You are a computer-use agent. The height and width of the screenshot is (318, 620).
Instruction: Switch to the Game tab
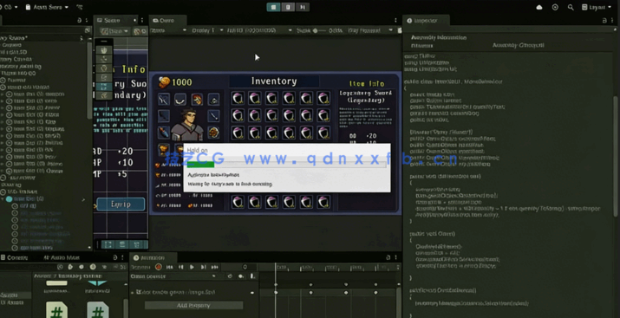166,21
